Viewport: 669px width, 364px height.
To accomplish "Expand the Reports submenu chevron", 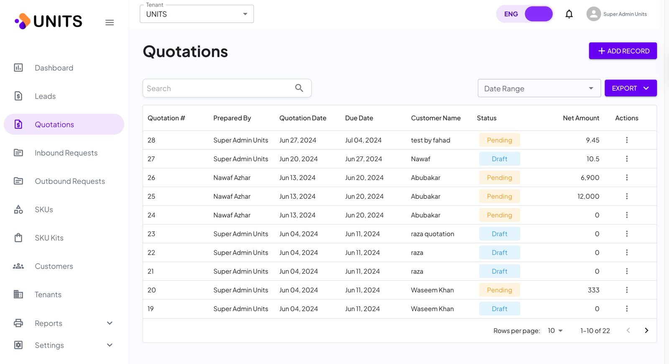I will [x=110, y=323].
